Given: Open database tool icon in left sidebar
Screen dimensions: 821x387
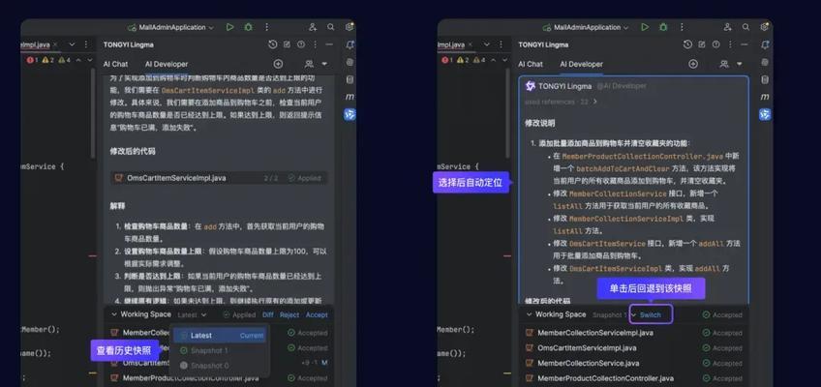Looking at the screenshot, I should tap(350, 79).
